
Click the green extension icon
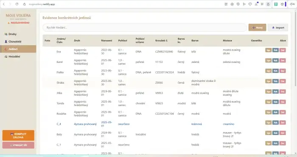tap(276, 4)
